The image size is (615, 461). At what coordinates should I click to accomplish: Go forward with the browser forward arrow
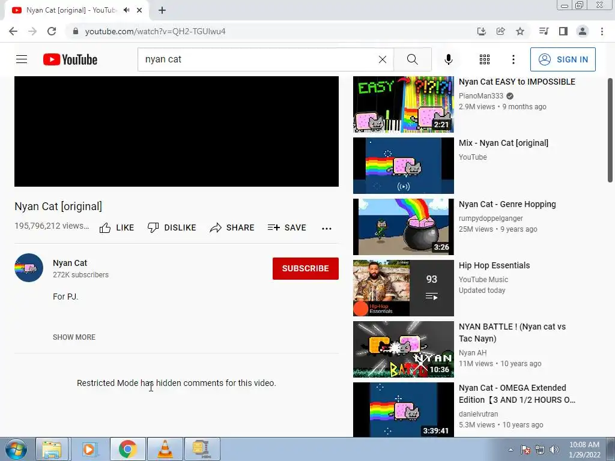click(32, 31)
